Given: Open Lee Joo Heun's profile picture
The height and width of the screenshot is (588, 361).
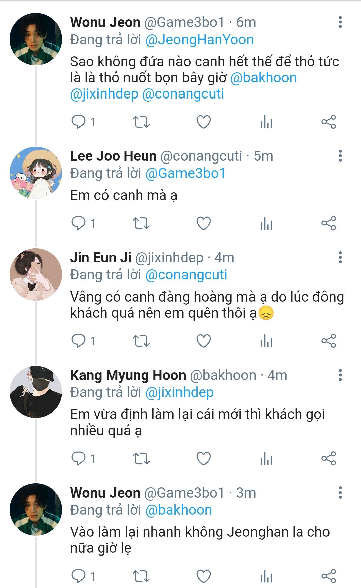Looking at the screenshot, I should click(x=36, y=173).
